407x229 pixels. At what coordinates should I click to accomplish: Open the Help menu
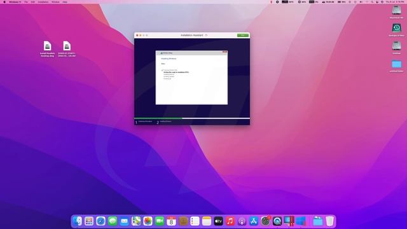65,2
